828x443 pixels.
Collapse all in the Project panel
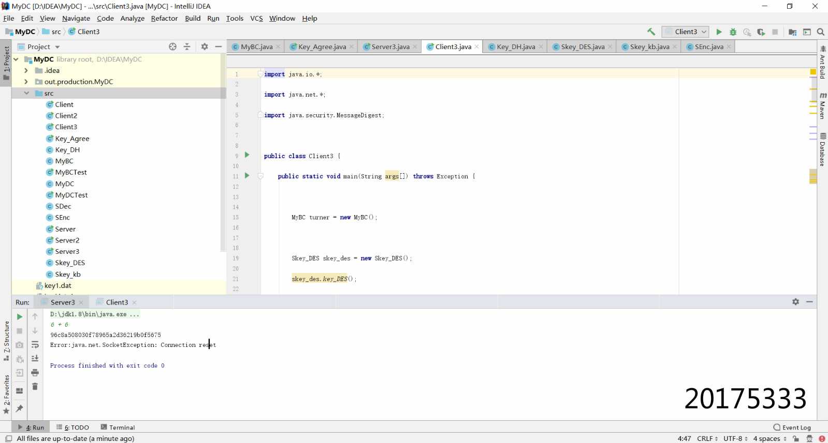pos(187,47)
